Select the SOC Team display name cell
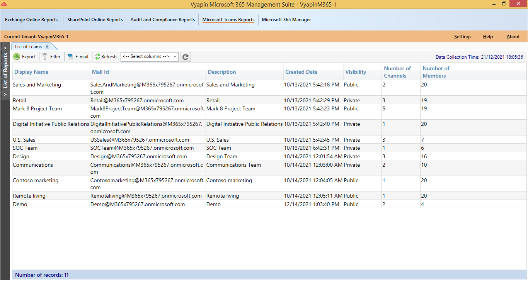This screenshot has height=281, width=528. click(51, 148)
